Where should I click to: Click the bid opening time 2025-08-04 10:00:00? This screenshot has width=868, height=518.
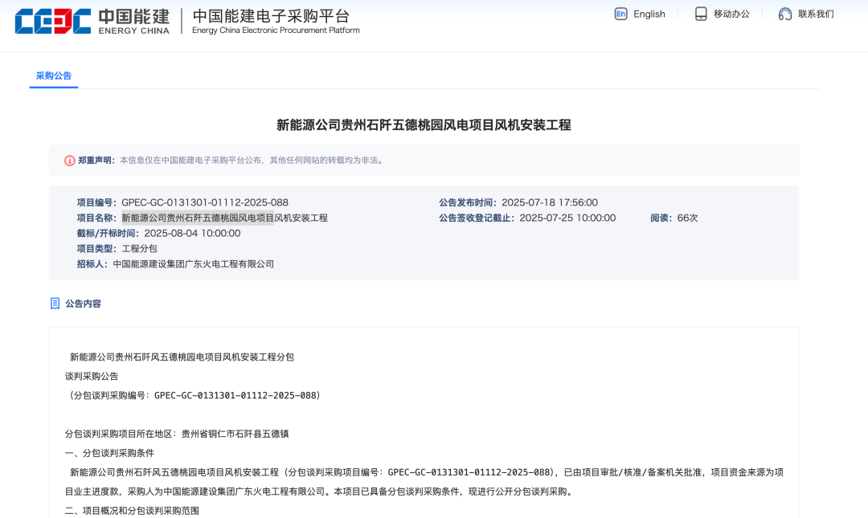click(192, 233)
